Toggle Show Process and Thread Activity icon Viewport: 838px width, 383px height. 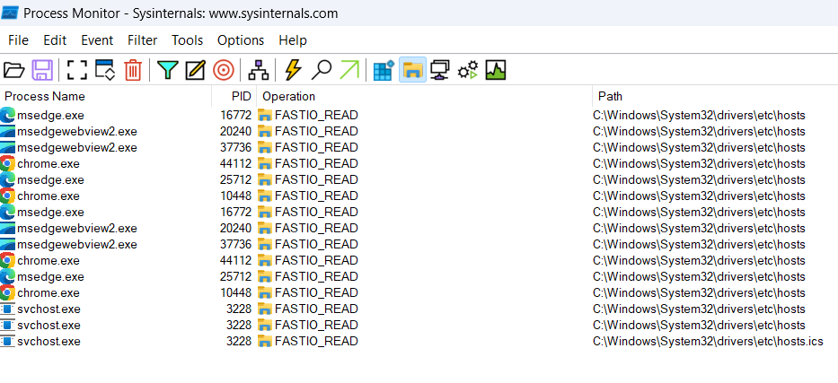point(468,70)
